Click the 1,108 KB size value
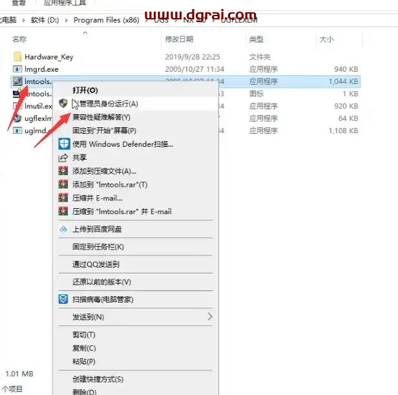The height and width of the screenshot is (395, 398). pyautogui.click(x=344, y=131)
